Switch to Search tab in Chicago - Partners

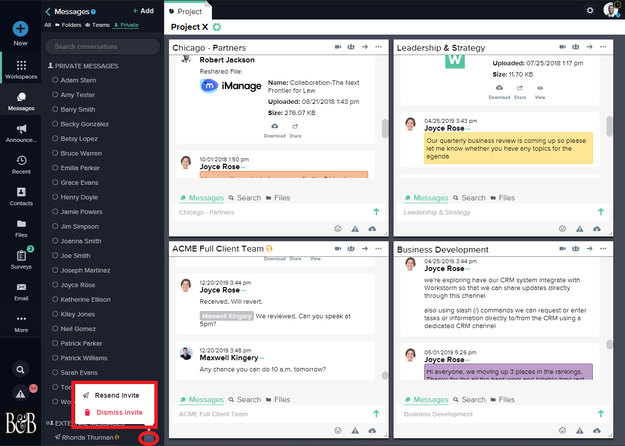pos(244,198)
